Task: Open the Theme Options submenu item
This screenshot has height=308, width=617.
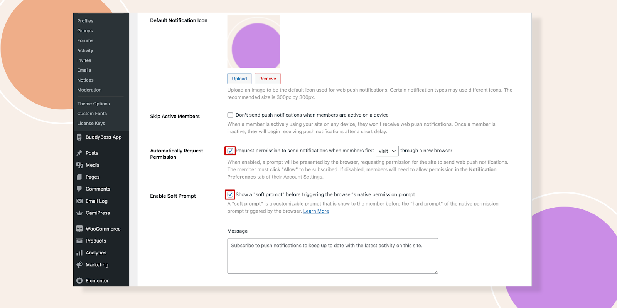Action: click(x=93, y=104)
